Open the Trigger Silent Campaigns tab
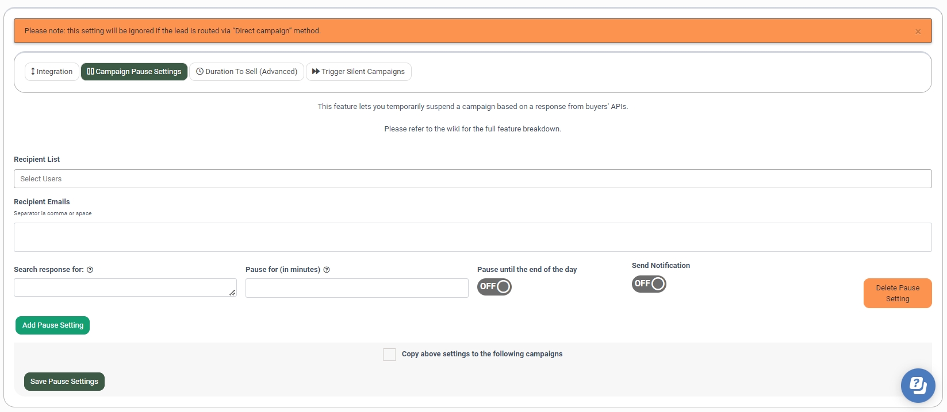The height and width of the screenshot is (412, 947). click(358, 72)
